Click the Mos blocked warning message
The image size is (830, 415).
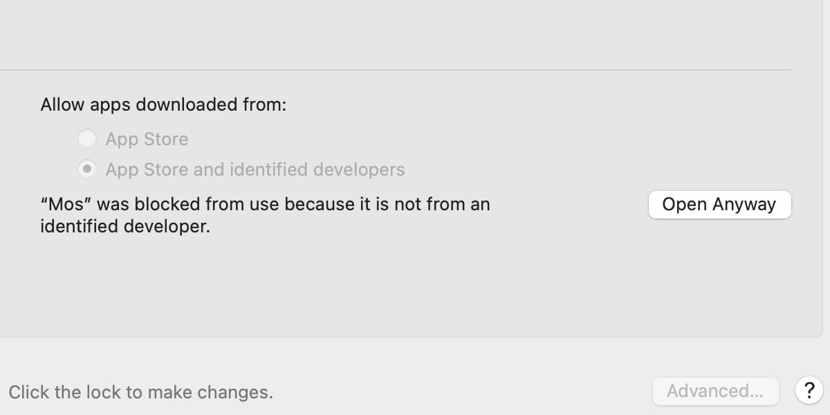point(265,214)
